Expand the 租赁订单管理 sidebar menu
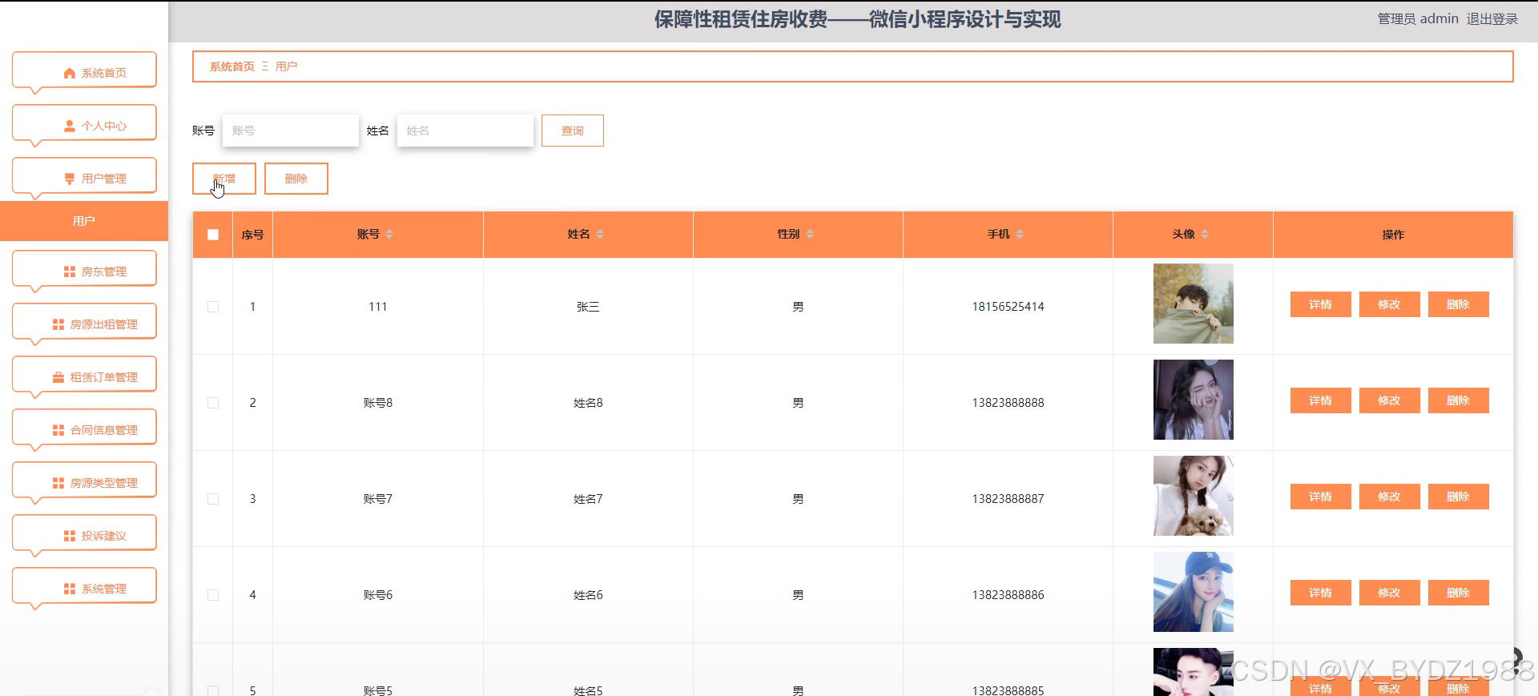Image resolution: width=1538 pixels, height=696 pixels. tap(84, 376)
